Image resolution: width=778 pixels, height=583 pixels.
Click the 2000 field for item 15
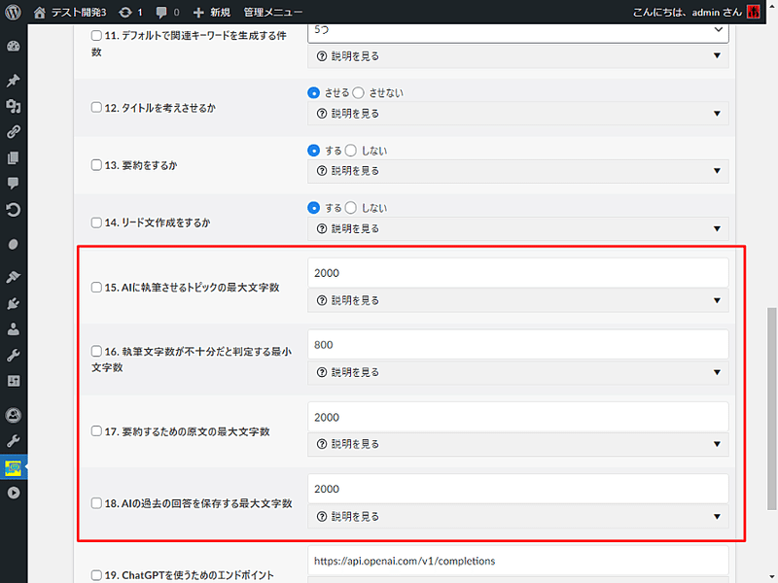tap(518, 273)
